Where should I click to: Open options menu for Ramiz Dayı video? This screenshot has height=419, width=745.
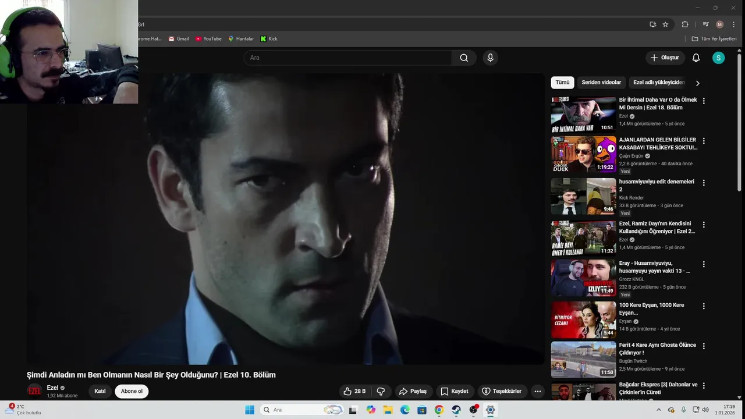(704, 225)
